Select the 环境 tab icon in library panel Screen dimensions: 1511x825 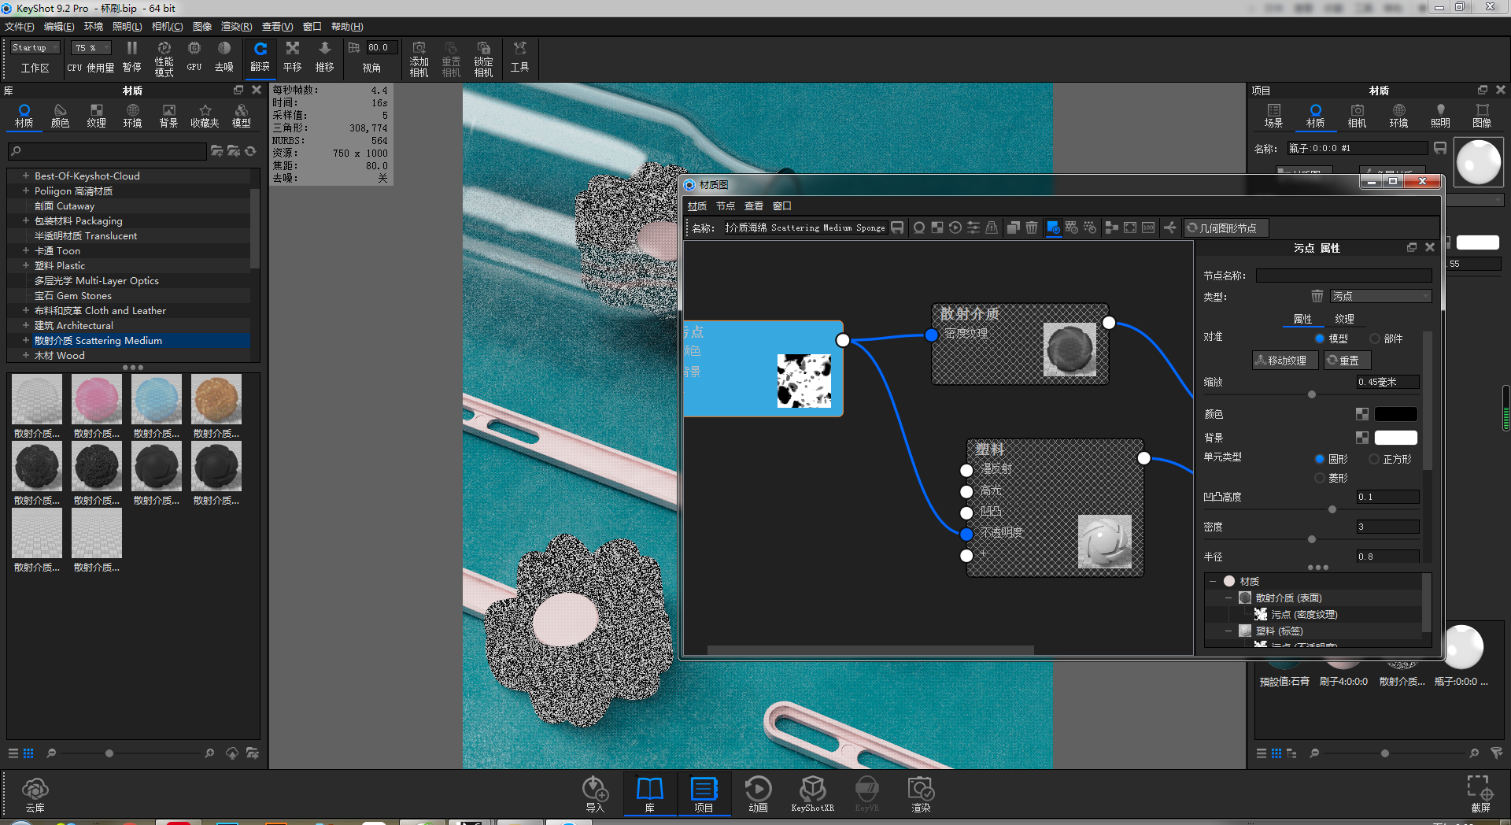pyautogui.click(x=132, y=115)
